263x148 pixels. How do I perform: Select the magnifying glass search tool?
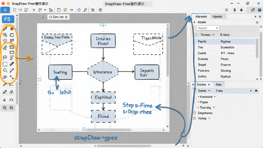(x=5, y=70)
